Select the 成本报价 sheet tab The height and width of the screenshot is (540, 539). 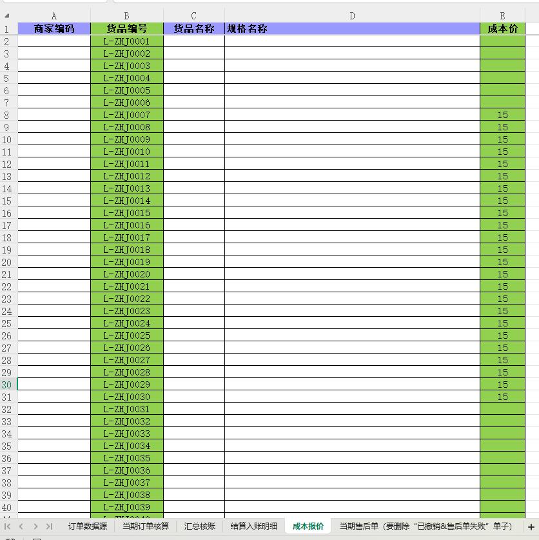coord(308,526)
